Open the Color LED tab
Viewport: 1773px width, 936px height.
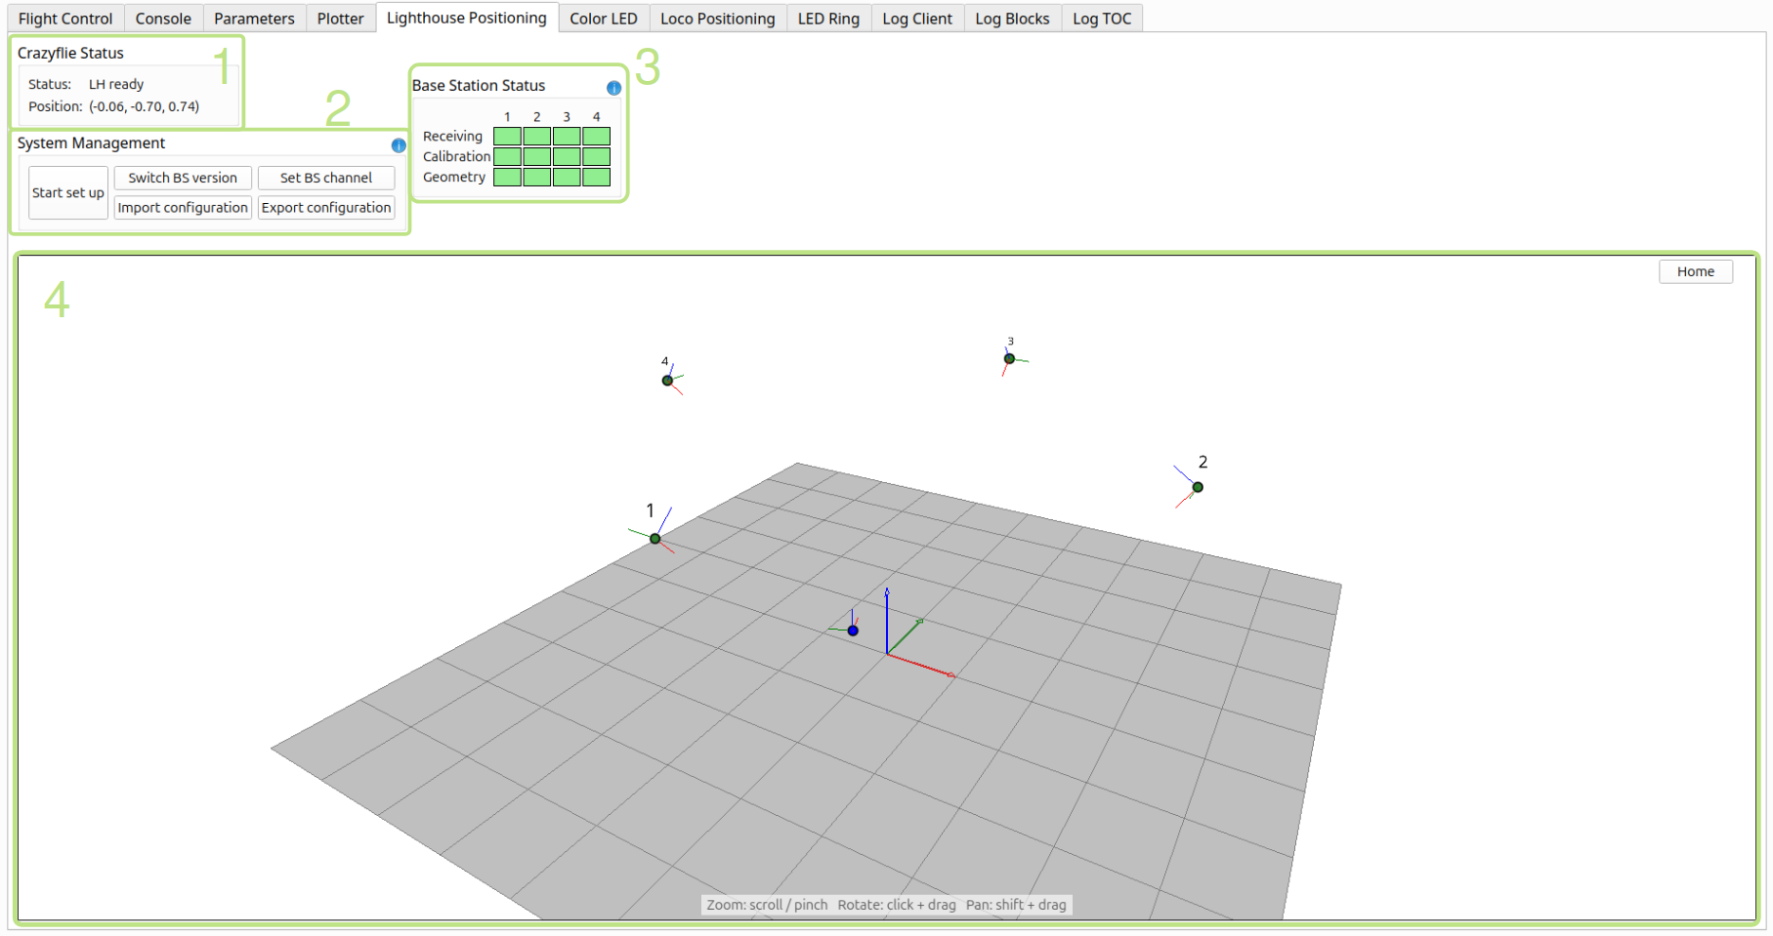pos(604,19)
